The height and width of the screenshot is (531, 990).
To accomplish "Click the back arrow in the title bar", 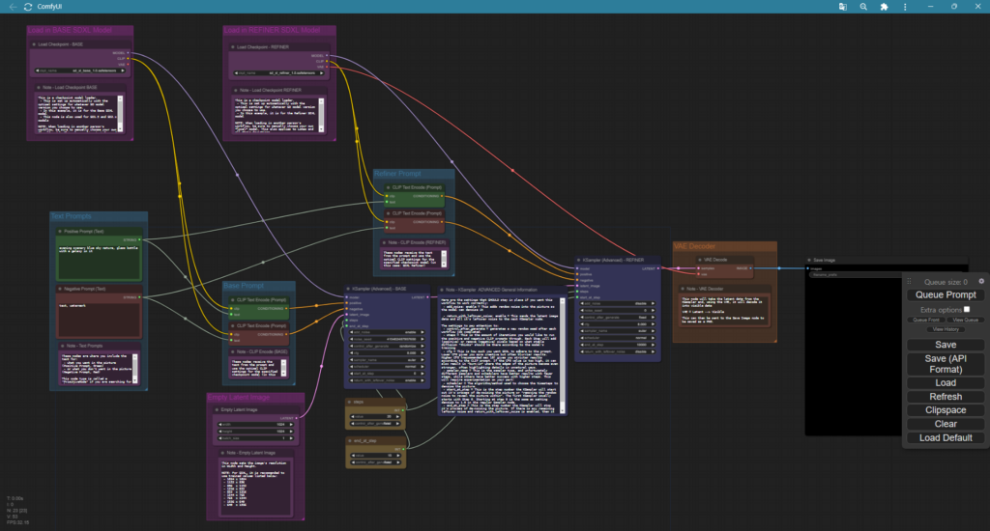I will 13,7.
